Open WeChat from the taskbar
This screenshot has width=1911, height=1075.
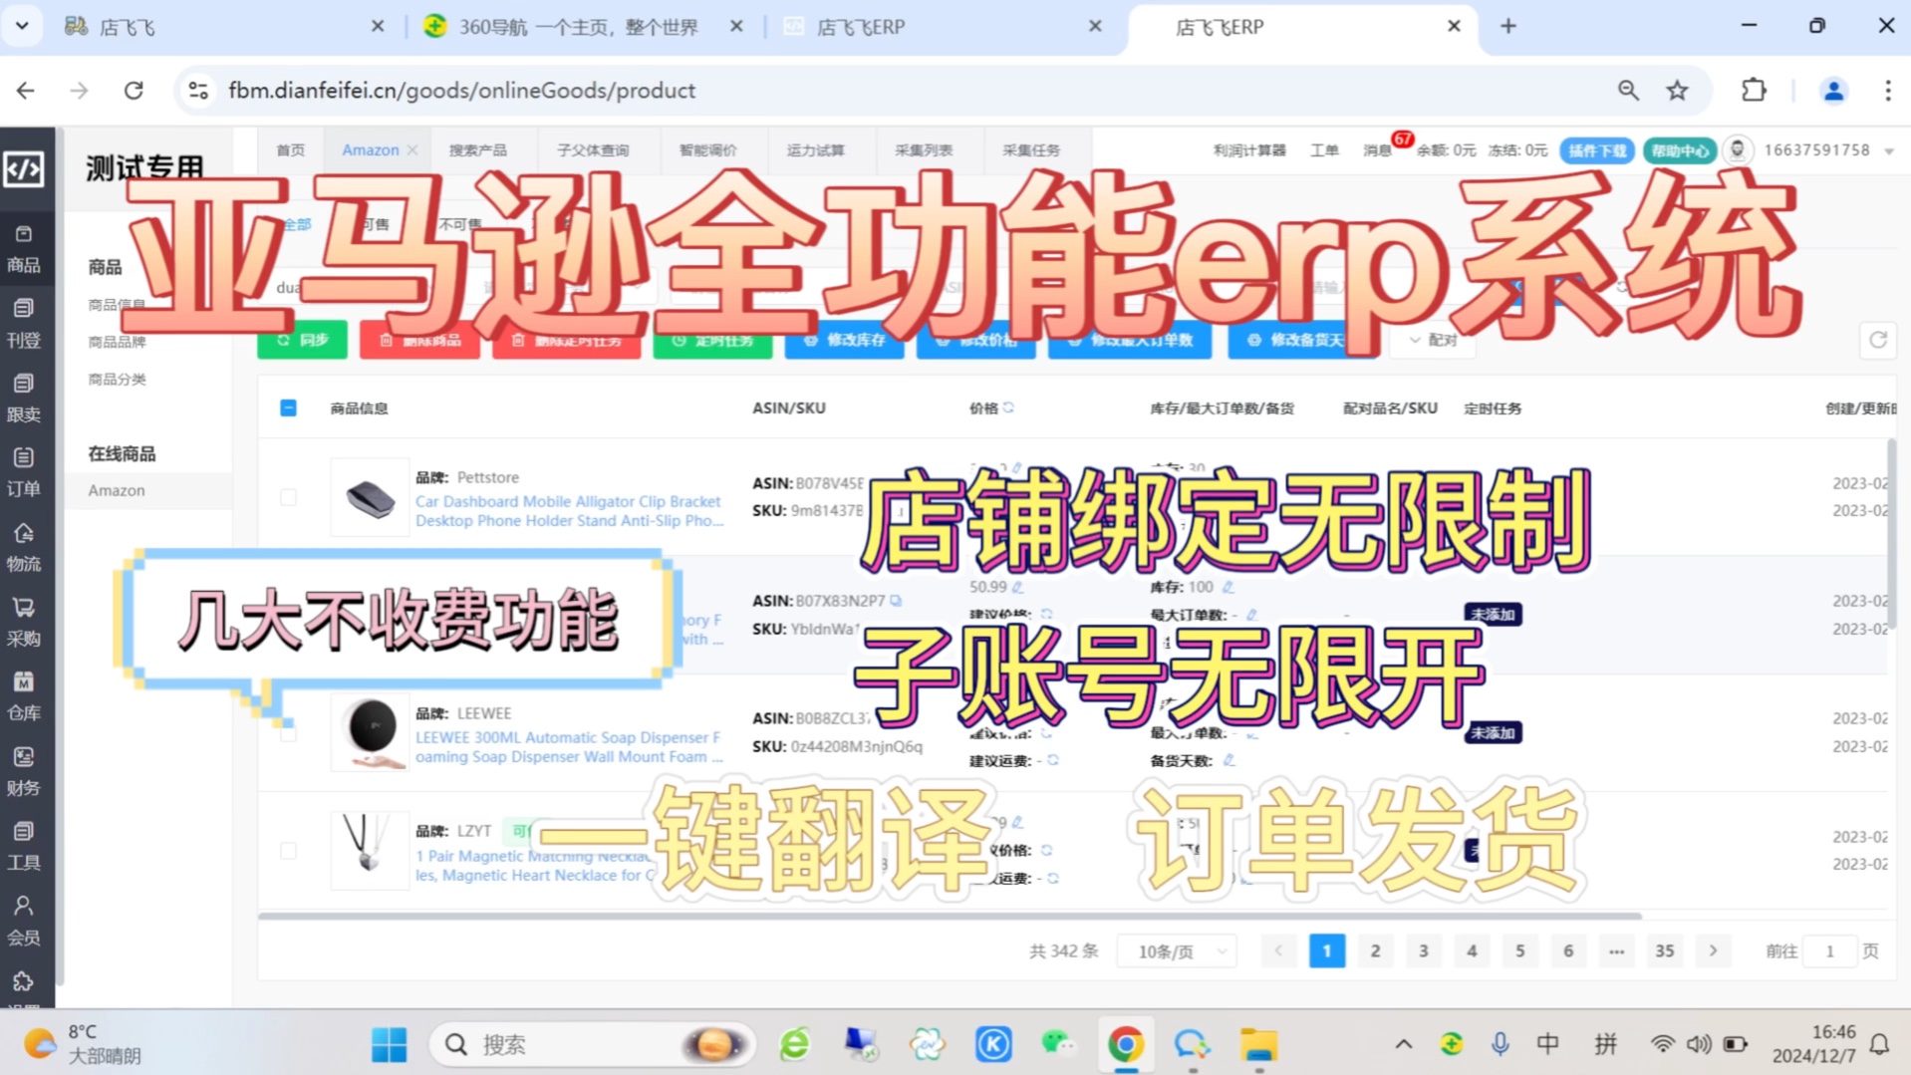pyautogui.click(x=1058, y=1044)
